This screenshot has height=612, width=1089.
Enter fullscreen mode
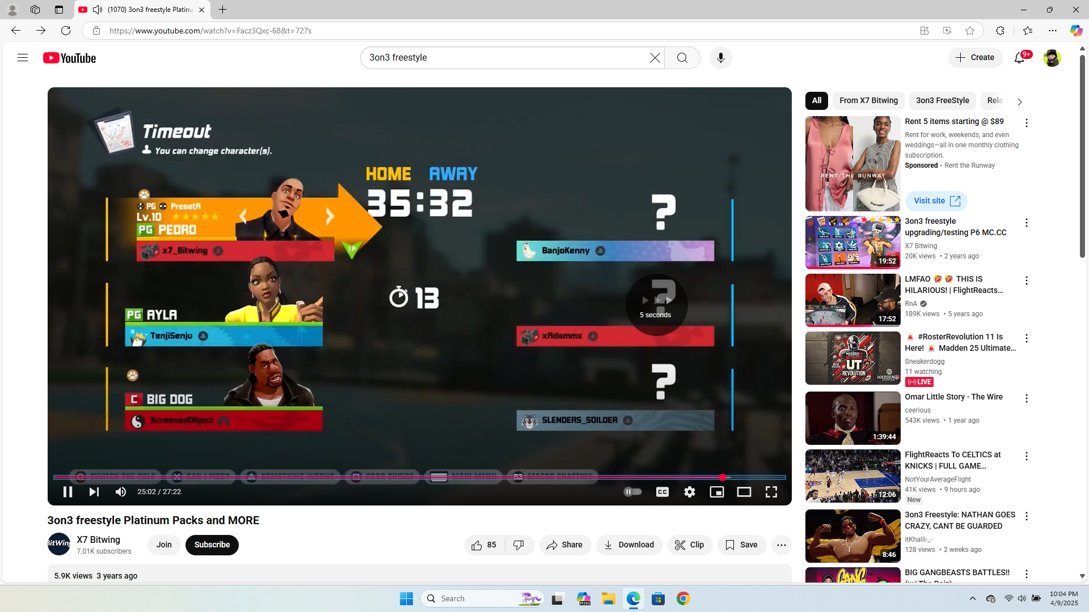pyautogui.click(x=771, y=492)
